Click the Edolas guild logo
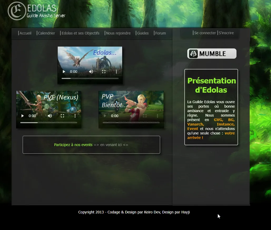Image resolution: width=271 pixels, height=230 pixels. coord(17,11)
